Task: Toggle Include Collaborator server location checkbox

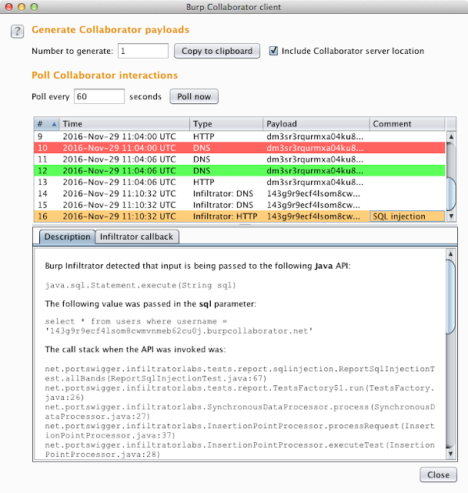Action: (273, 51)
